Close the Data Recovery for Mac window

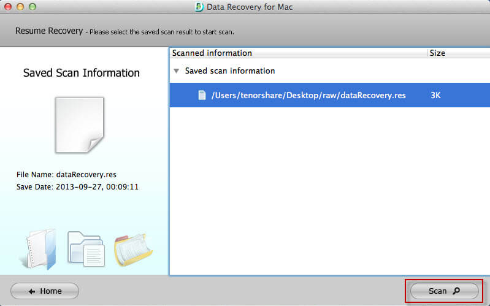tap(8, 7)
